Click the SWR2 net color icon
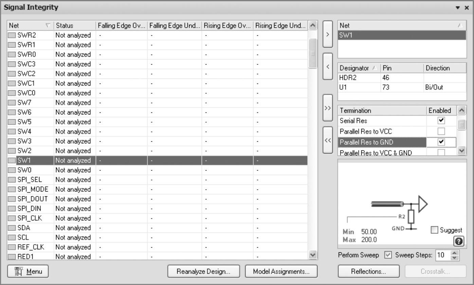 [12, 35]
